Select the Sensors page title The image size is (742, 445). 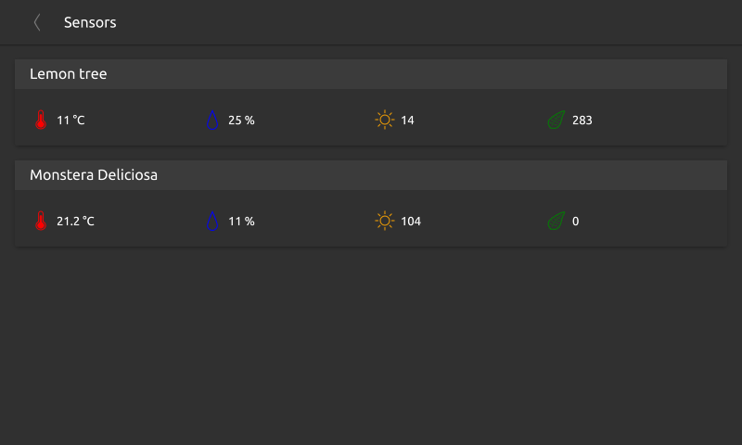tap(90, 22)
